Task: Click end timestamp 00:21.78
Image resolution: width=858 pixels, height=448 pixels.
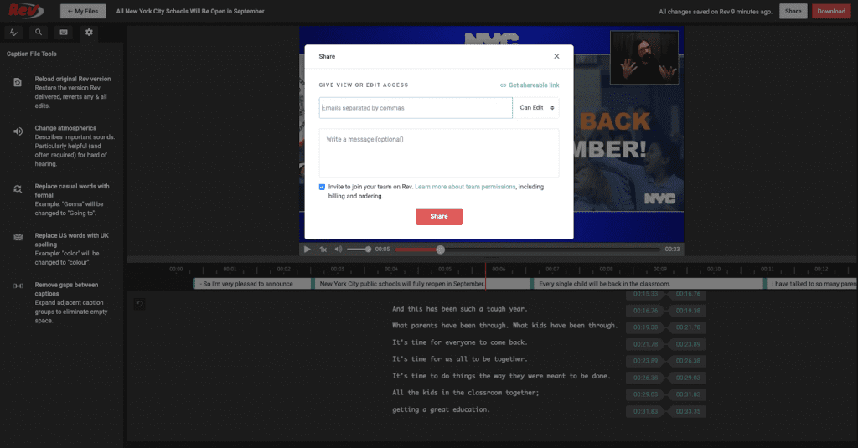Action: coord(688,327)
